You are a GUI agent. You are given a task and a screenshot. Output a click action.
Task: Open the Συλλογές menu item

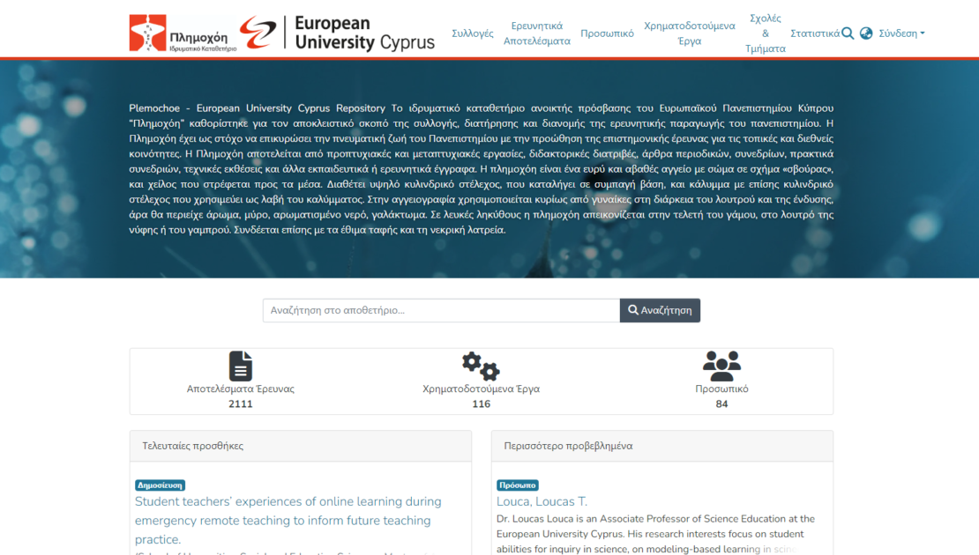coord(472,33)
